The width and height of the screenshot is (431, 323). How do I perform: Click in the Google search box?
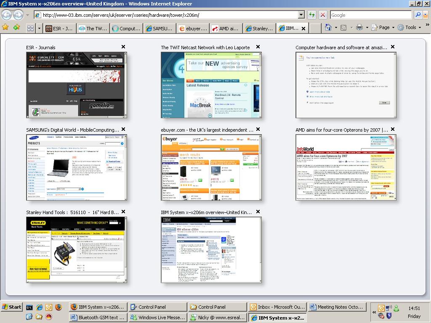click(370, 15)
